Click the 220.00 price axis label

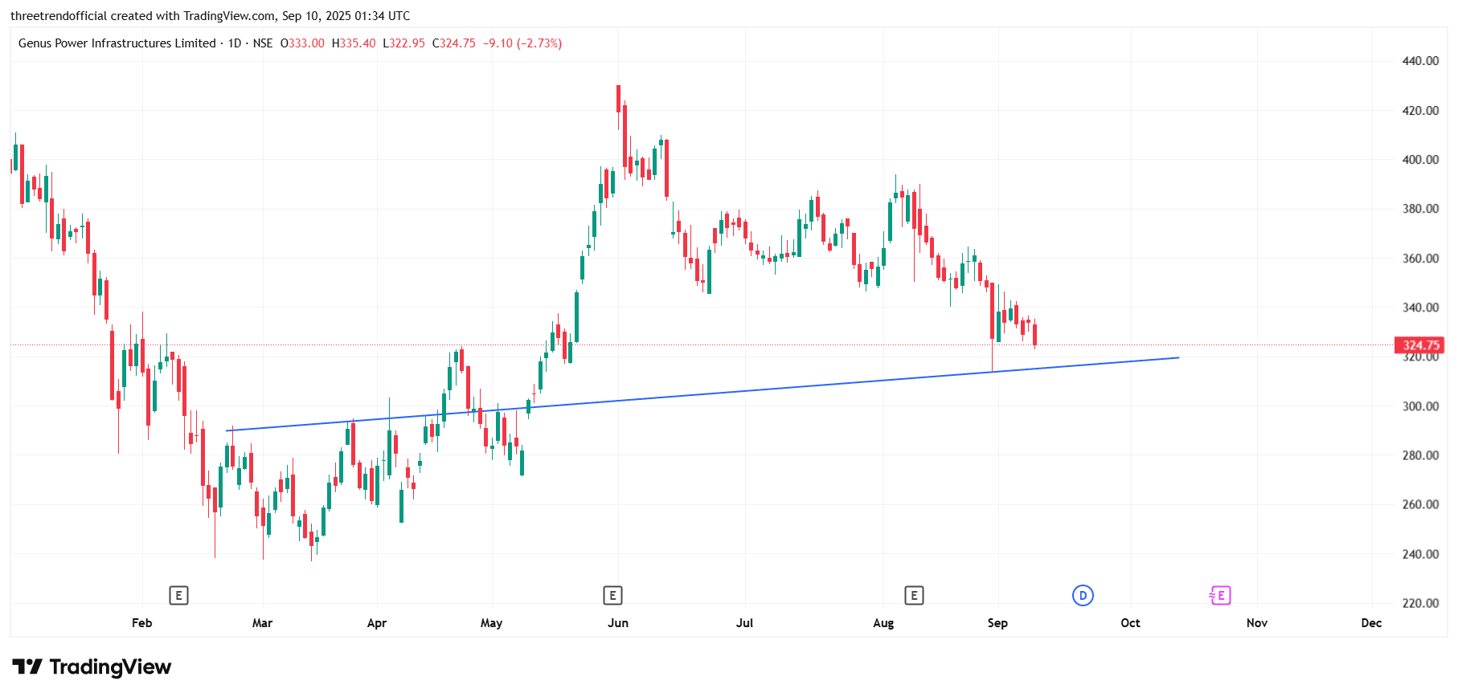[1420, 603]
